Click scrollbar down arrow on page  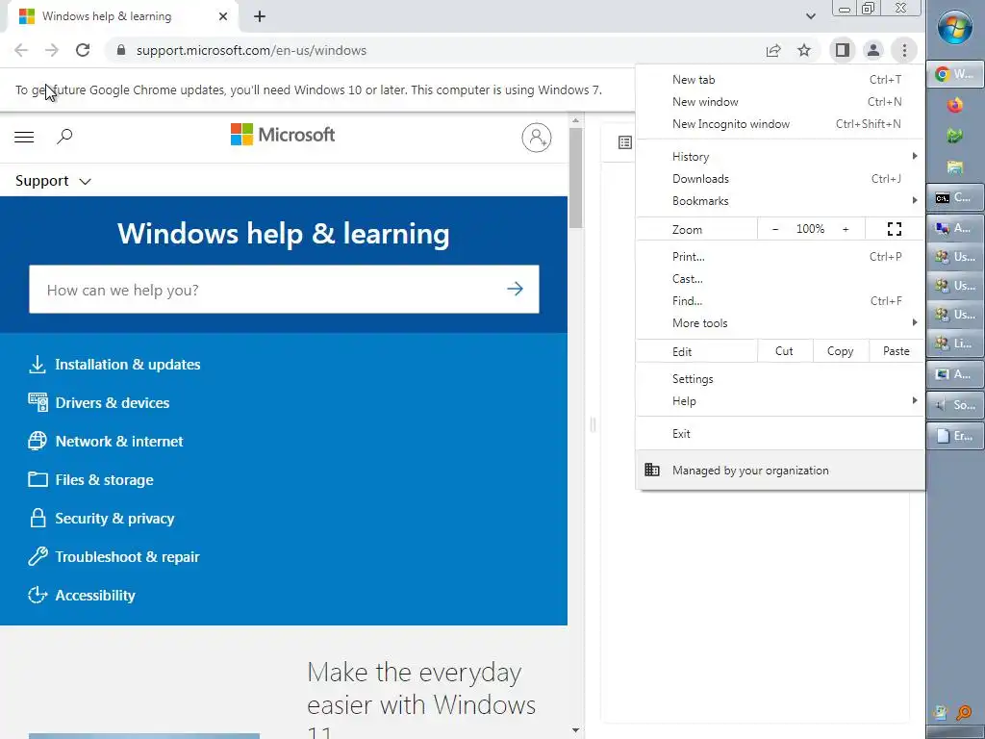pyautogui.click(x=575, y=730)
